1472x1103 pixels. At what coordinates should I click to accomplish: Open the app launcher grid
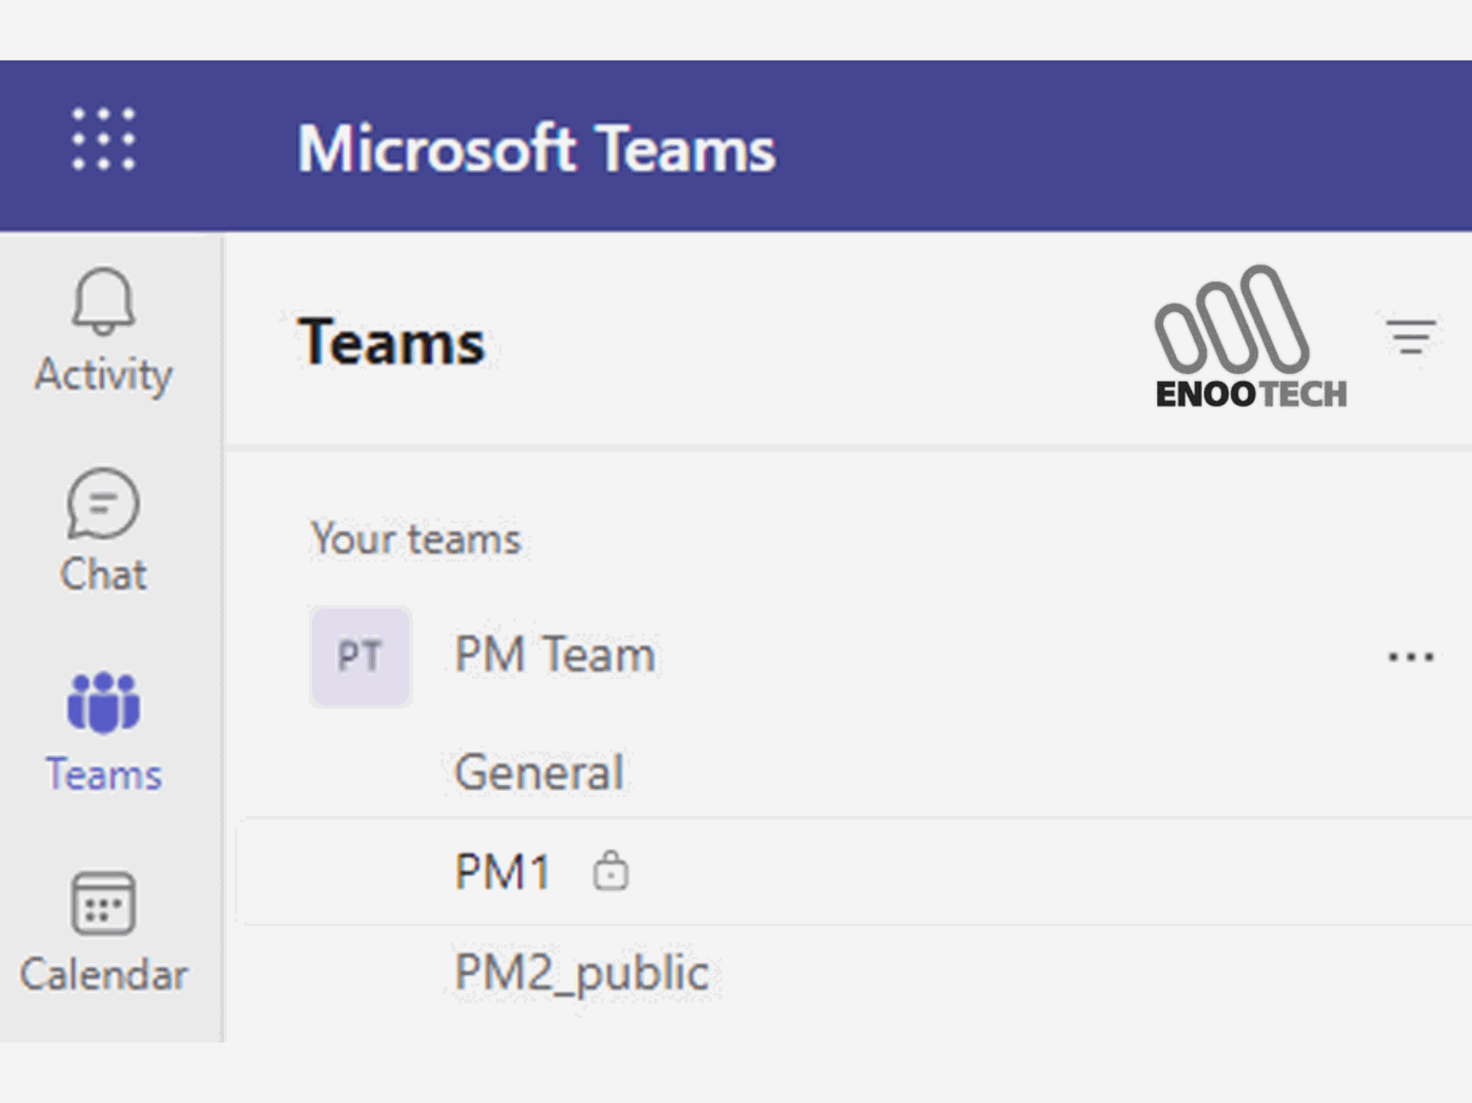[103, 139]
